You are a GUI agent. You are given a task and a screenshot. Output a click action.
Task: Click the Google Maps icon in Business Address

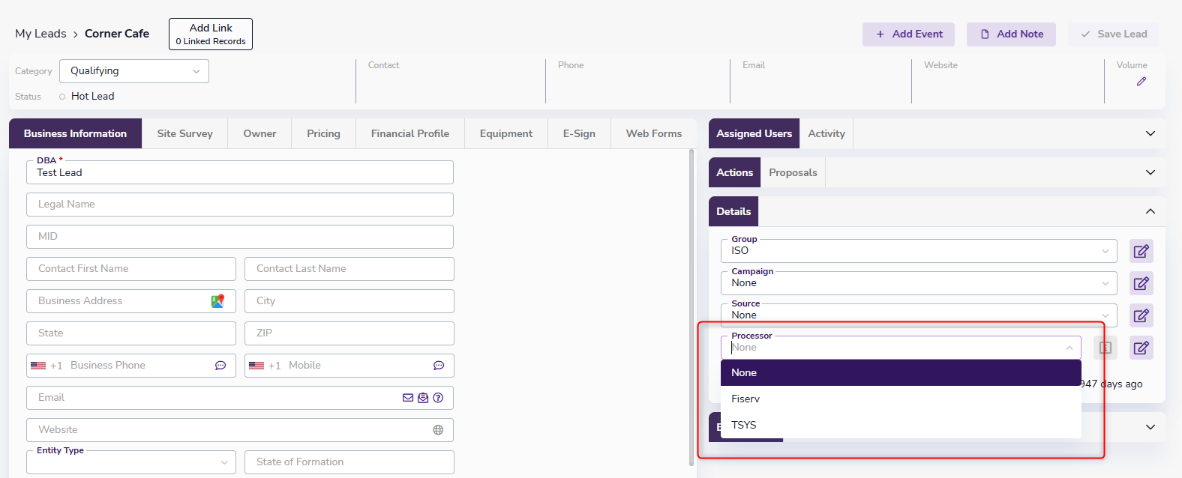pyautogui.click(x=217, y=301)
